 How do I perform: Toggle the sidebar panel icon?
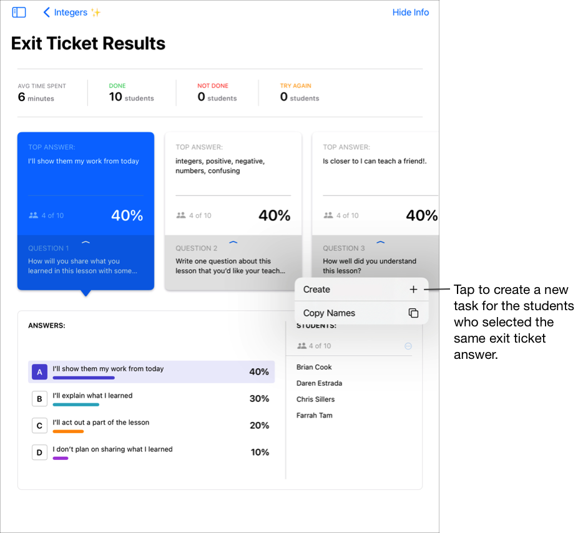19,12
